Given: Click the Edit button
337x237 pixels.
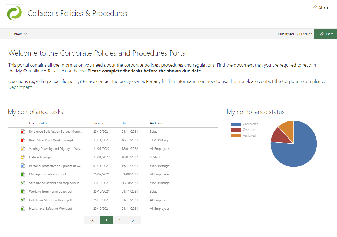Looking at the screenshot, I should pyautogui.click(x=326, y=34).
